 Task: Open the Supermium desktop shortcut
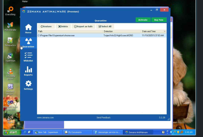[10, 58]
